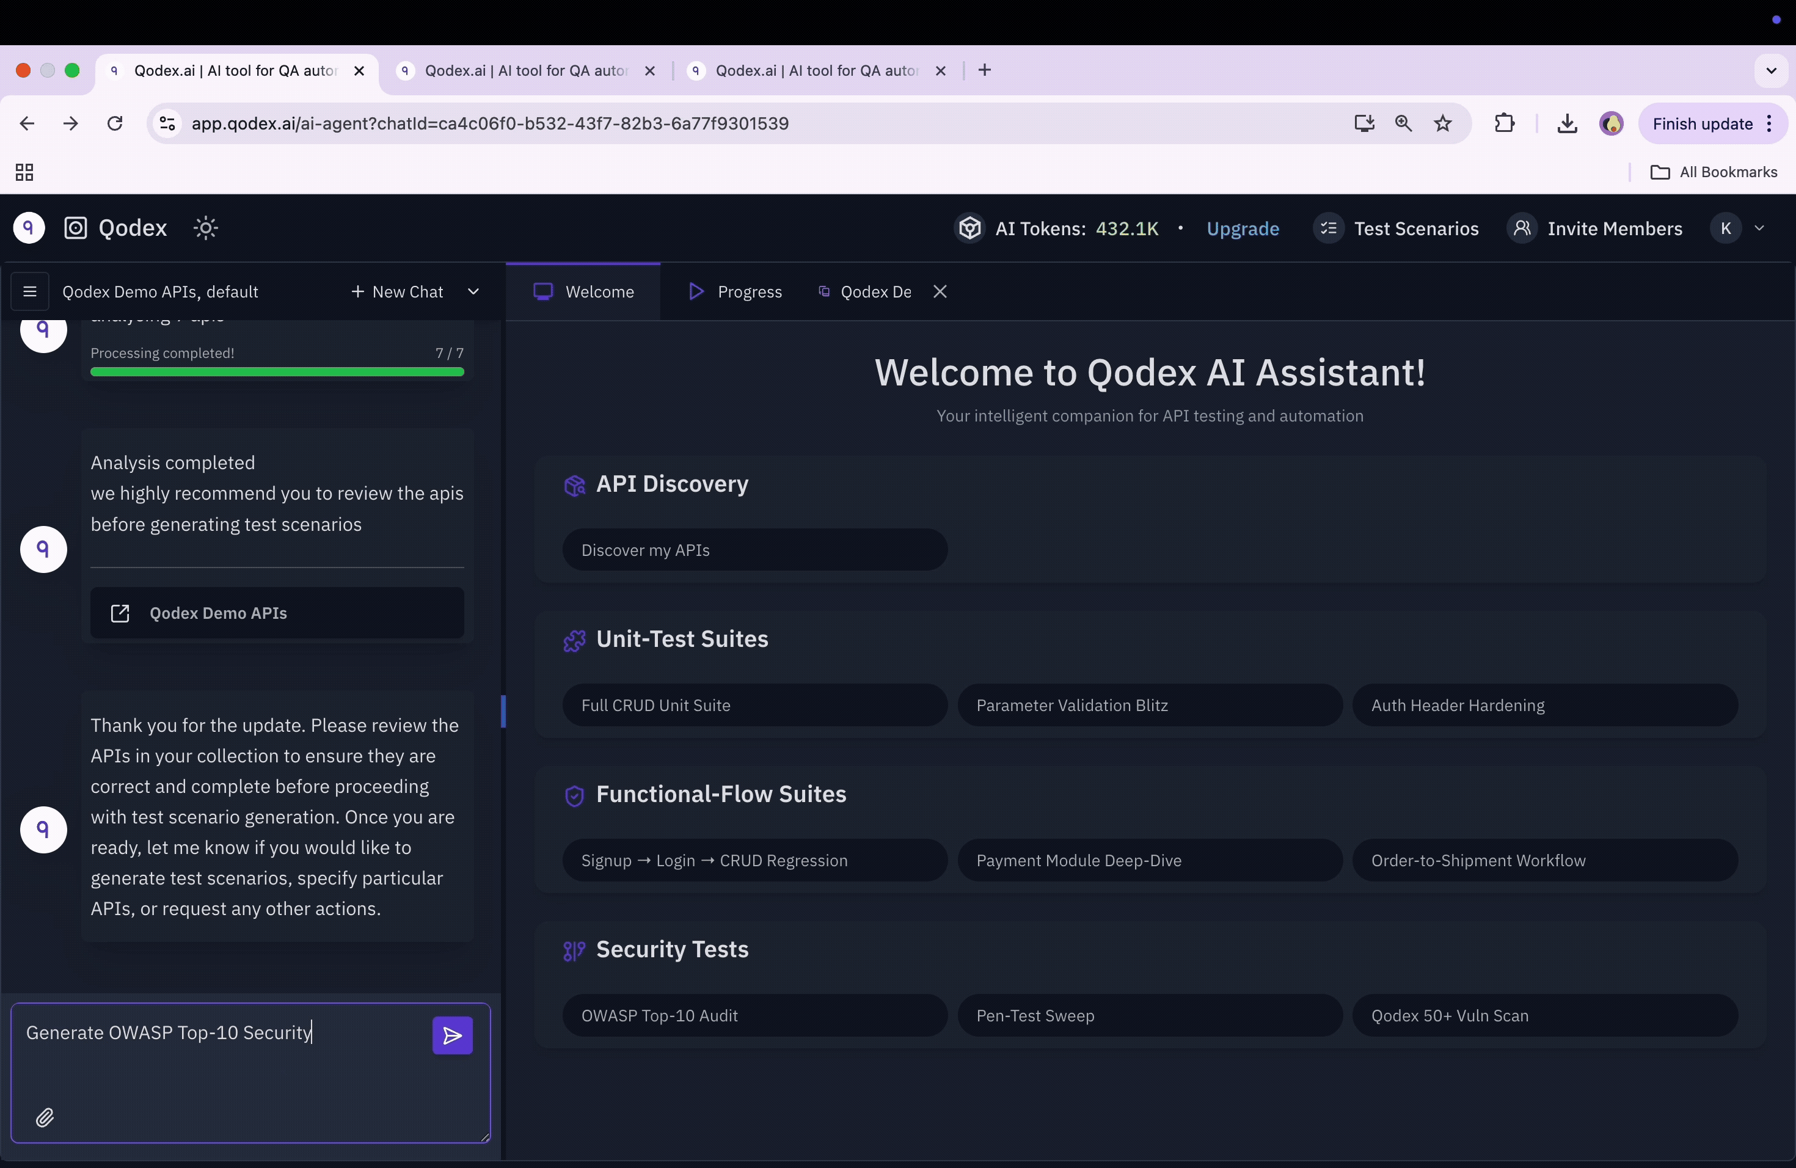Toggle the theme with the sun icon
1796x1168 pixels.
205,228
